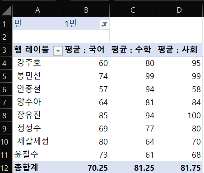Select the name cell 윤철수
This screenshot has height=173, width=204.
pos(37,154)
